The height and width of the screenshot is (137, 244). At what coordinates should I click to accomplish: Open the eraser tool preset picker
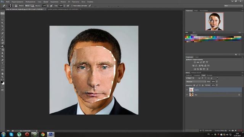pos(4,6)
